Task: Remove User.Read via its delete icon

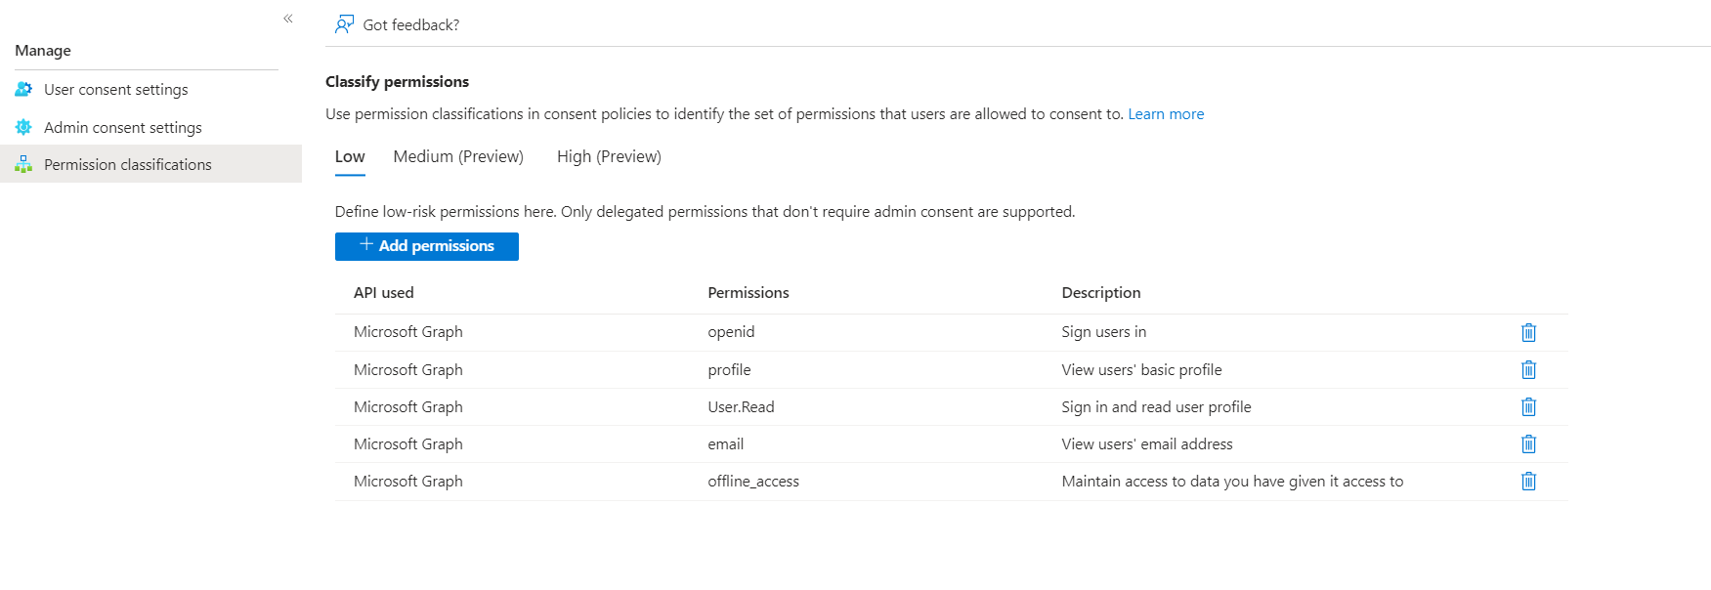Action: pyautogui.click(x=1528, y=407)
